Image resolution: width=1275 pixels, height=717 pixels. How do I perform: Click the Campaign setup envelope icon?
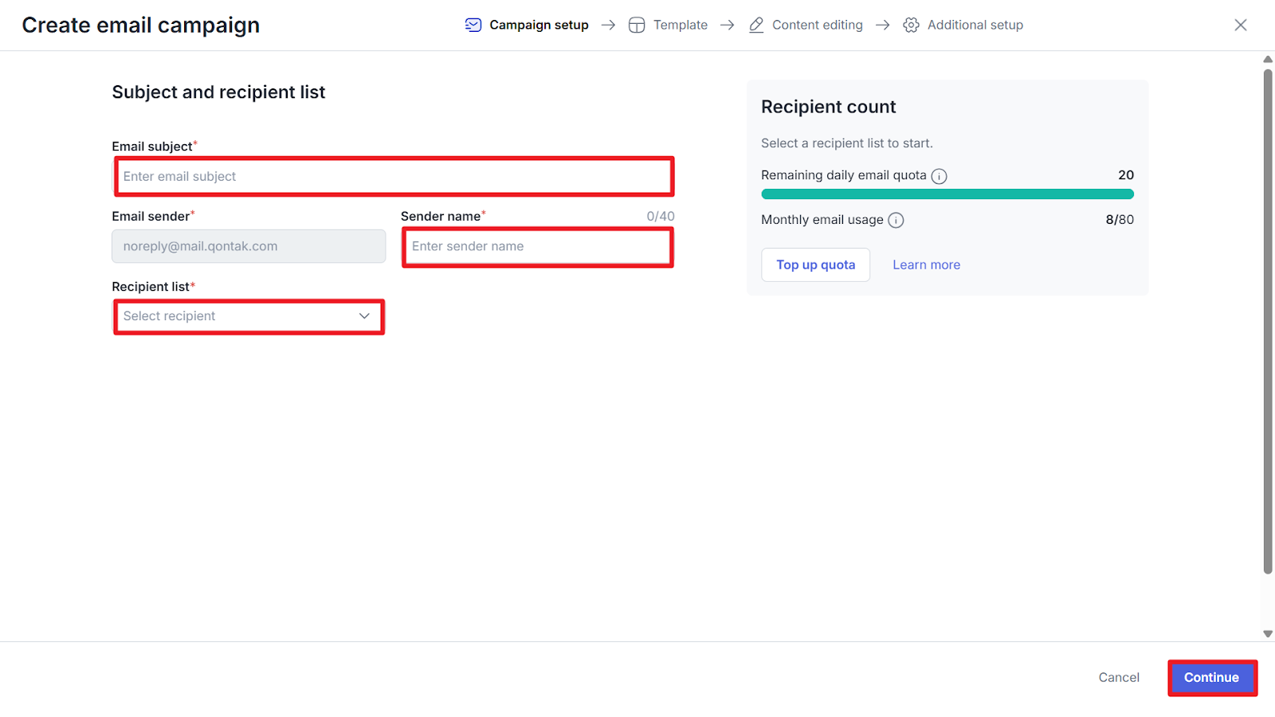pyautogui.click(x=473, y=25)
